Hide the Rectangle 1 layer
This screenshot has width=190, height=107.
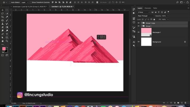point(139,32)
